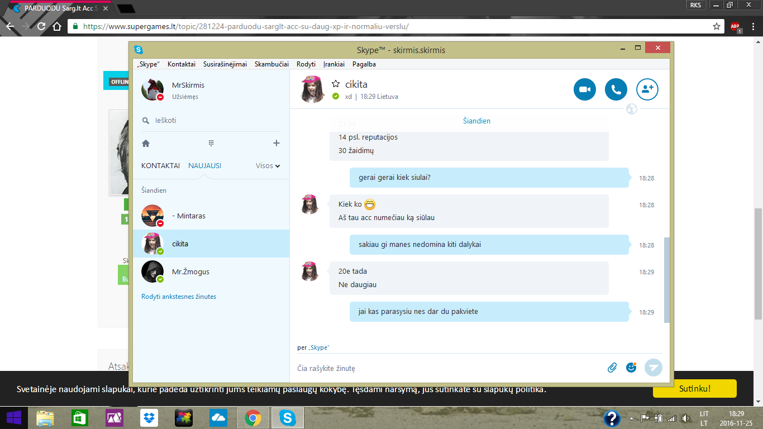Open Adblock Plus extension icon
This screenshot has height=429, width=763.
735,26
